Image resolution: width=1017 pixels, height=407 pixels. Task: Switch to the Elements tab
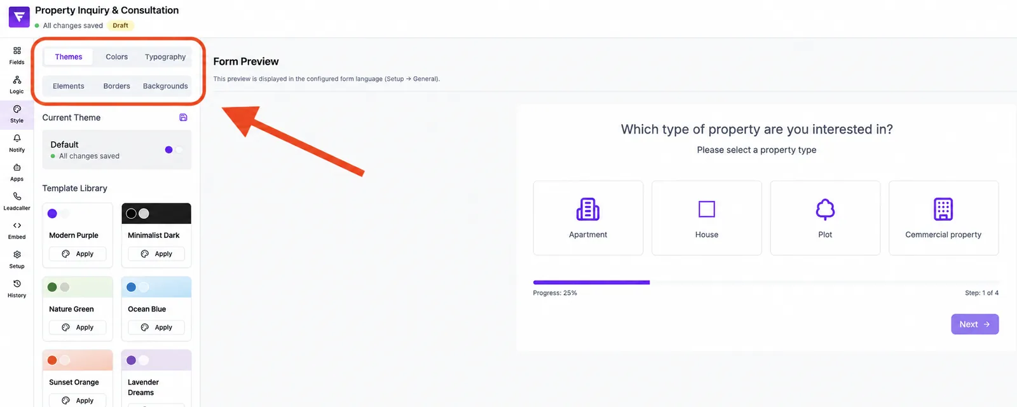click(69, 86)
